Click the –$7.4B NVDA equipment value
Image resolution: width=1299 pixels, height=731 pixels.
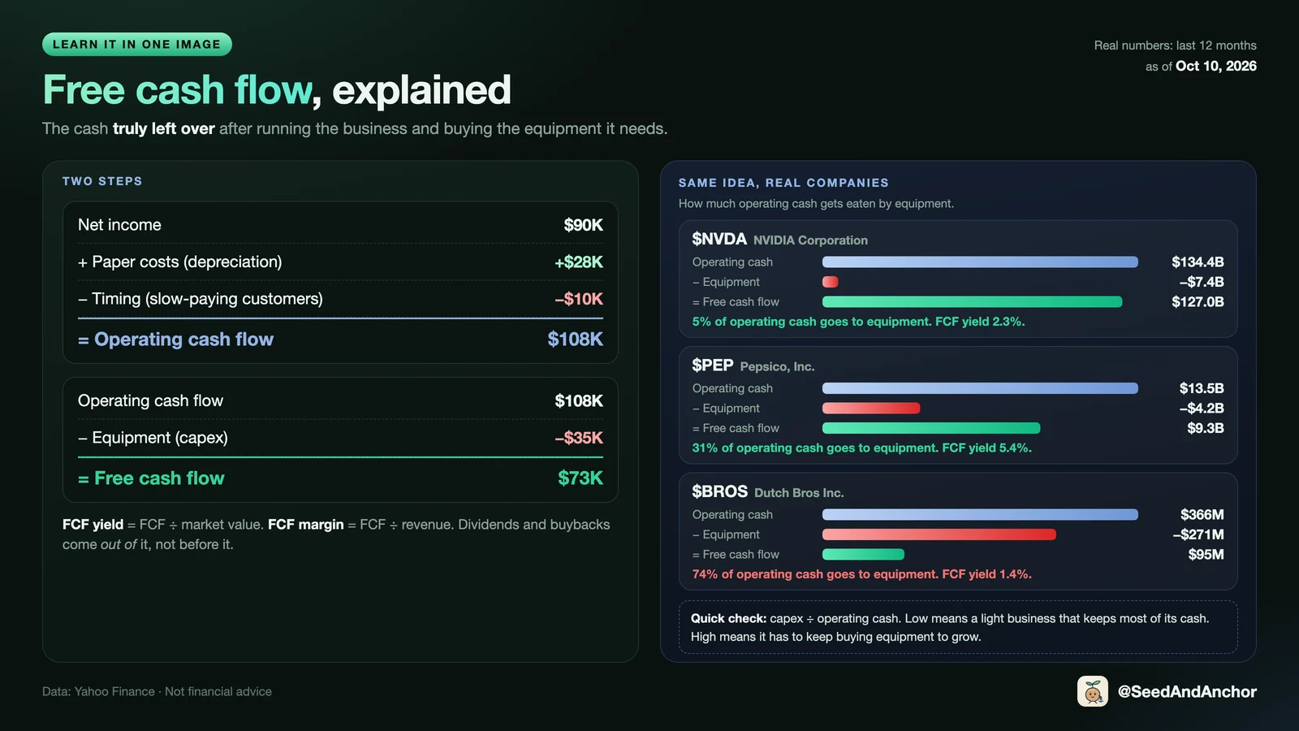1202,282
